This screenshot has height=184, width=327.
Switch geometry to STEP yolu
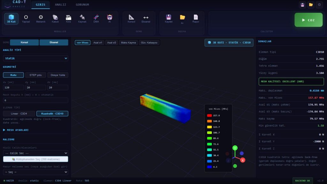pyautogui.click(x=35, y=75)
